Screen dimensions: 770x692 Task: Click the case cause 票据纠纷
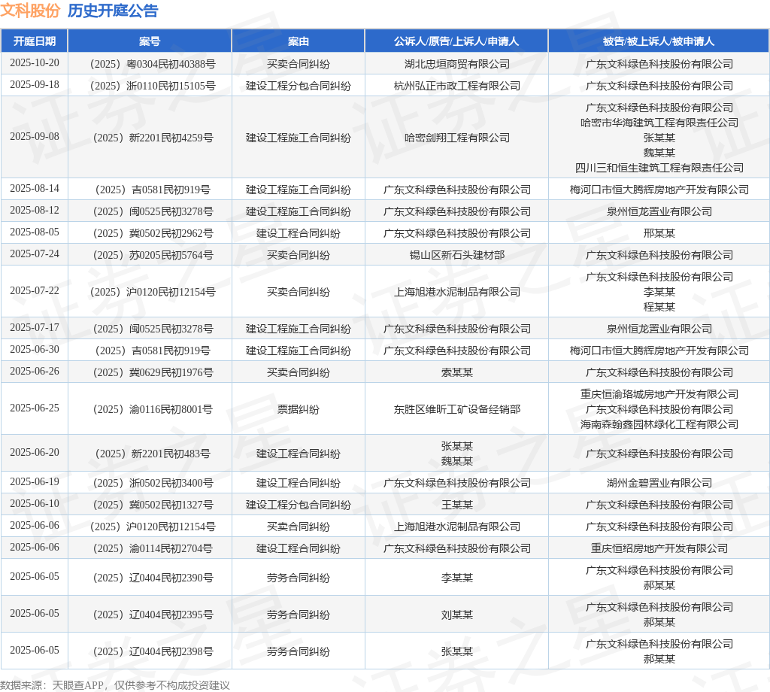298,410
